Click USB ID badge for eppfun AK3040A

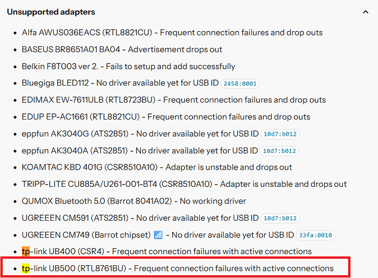[279, 151]
